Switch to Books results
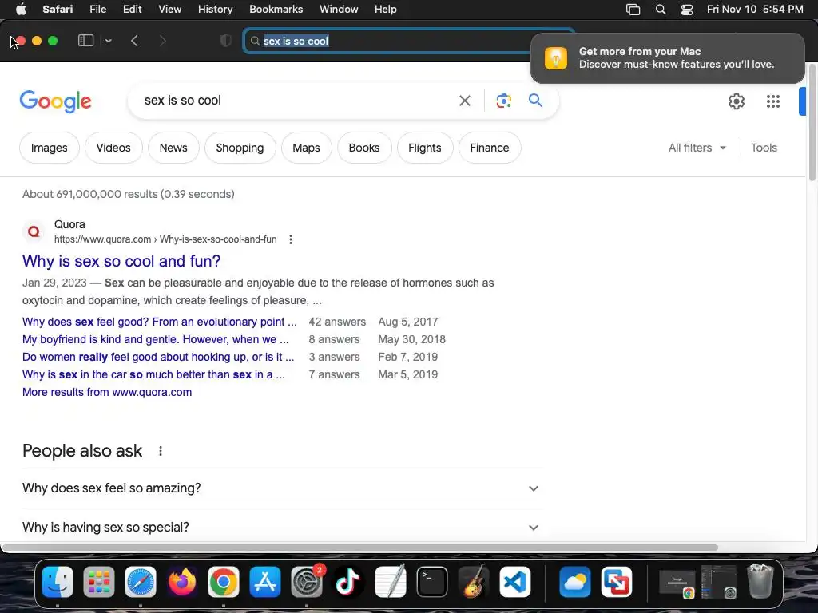The height and width of the screenshot is (613, 818). point(364,148)
